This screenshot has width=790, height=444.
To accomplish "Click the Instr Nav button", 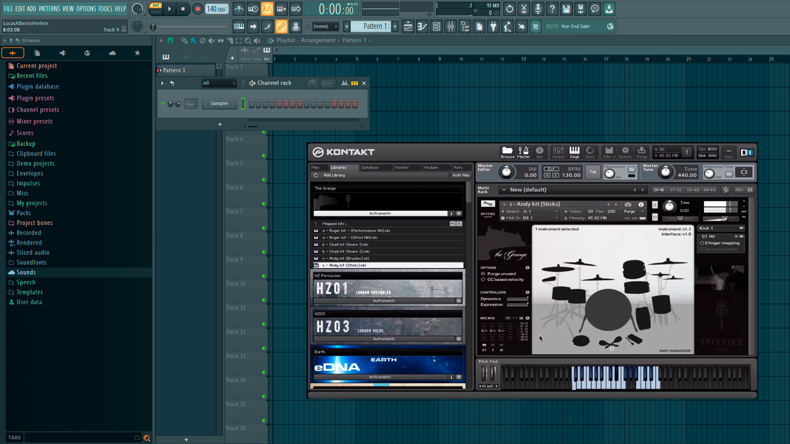I will [461, 175].
